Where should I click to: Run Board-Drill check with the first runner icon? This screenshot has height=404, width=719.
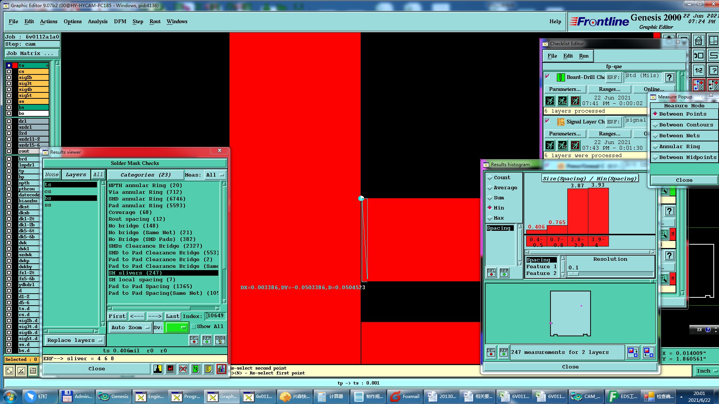click(x=550, y=101)
